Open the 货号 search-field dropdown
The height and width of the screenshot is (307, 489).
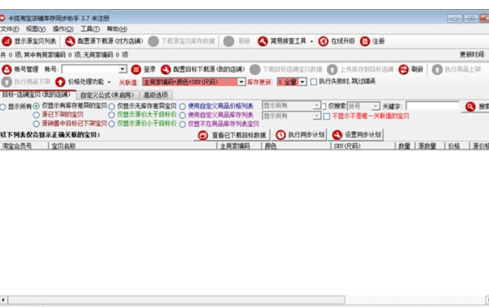376,106
